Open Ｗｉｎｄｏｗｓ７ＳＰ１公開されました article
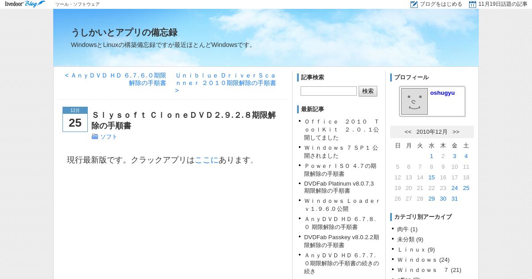The height and width of the screenshot is (279, 532). (x=341, y=151)
